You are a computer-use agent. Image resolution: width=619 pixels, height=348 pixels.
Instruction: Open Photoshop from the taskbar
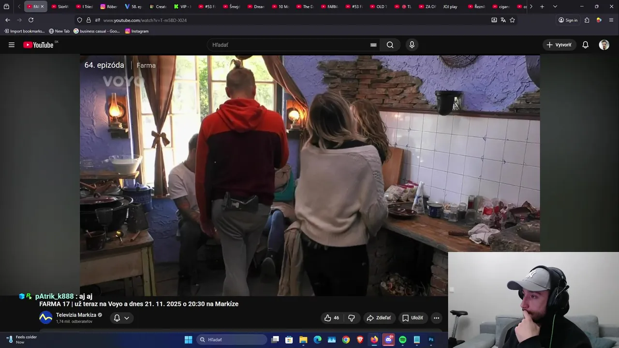[x=431, y=340]
